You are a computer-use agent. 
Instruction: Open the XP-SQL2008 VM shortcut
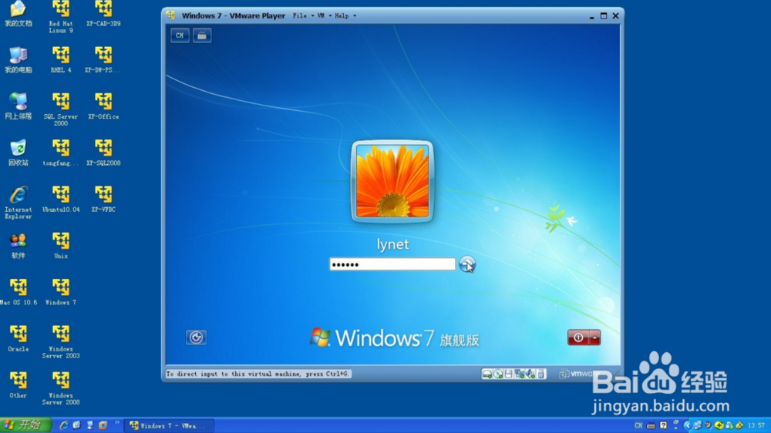click(x=103, y=153)
